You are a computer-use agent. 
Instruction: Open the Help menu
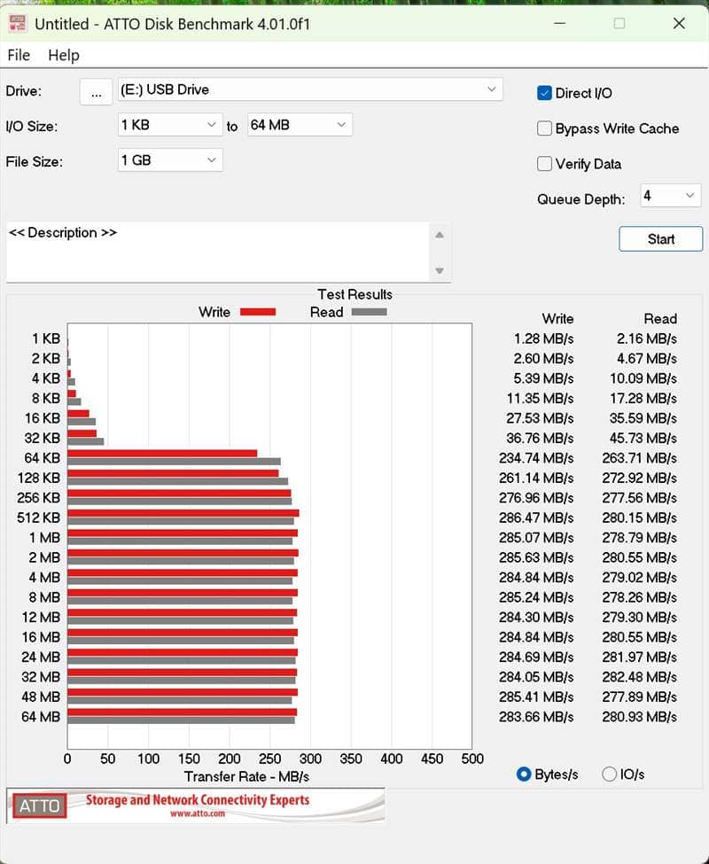coord(64,55)
